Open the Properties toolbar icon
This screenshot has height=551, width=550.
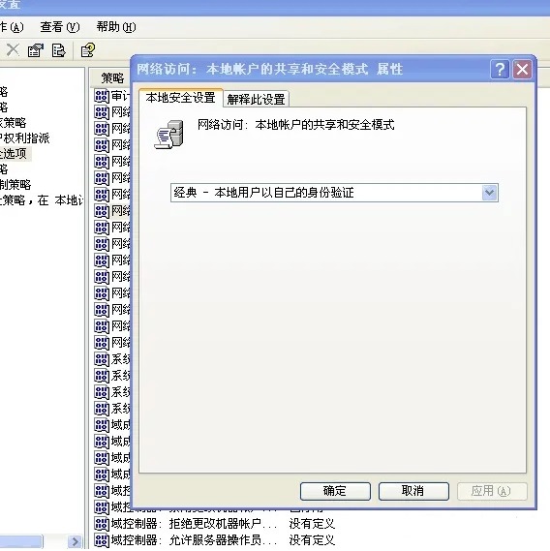point(36,50)
